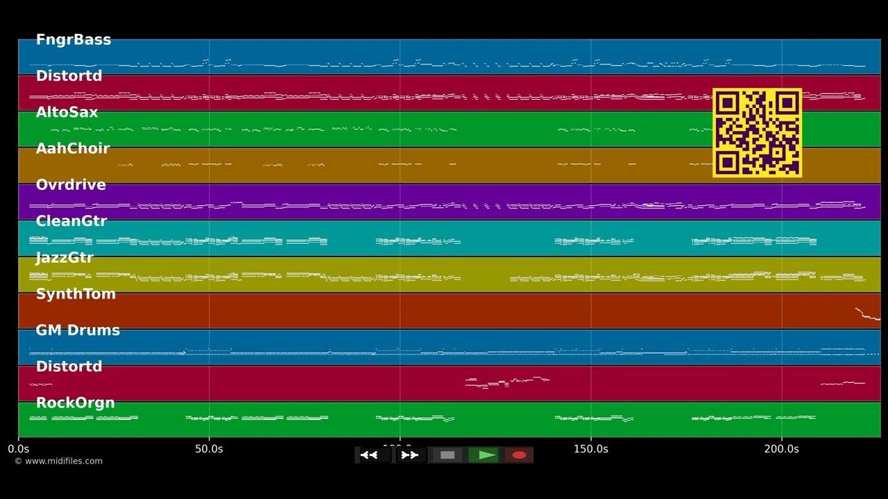Select the RockOrgn track label
This screenshot has height=499, width=888.
click(x=75, y=403)
